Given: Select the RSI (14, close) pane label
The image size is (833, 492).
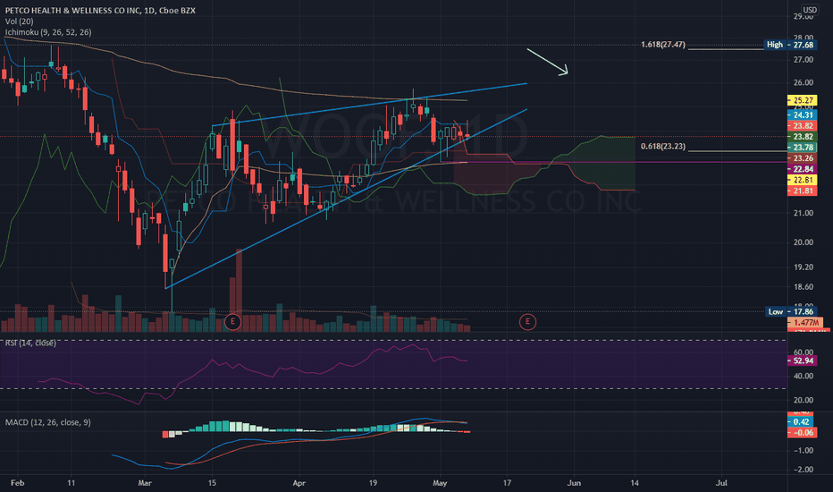Looking at the screenshot, I should click(x=30, y=344).
